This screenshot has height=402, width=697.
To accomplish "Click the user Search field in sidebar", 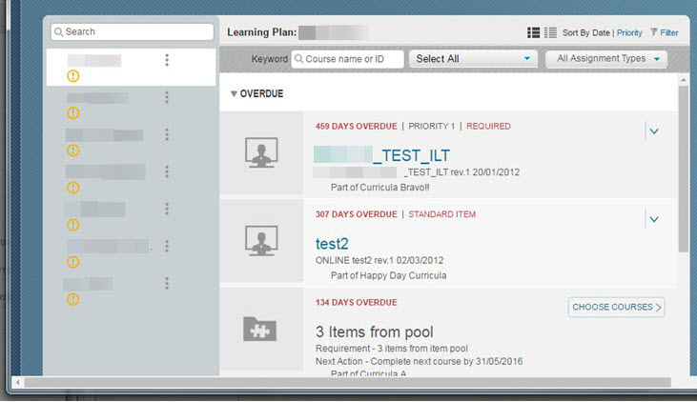I will pyautogui.click(x=132, y=32).
